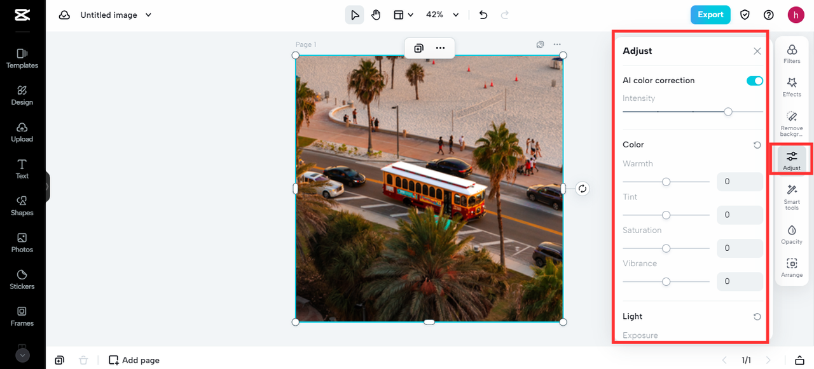Click the Export button
This screenshot has width=814, height=369.
pos(710,15)
